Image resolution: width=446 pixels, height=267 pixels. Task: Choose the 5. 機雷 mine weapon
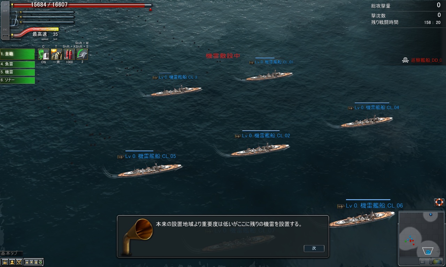point(17,72)
